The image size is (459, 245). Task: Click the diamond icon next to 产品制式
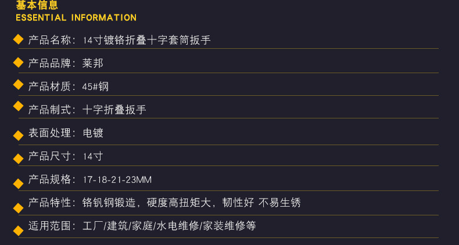point(19,106)
